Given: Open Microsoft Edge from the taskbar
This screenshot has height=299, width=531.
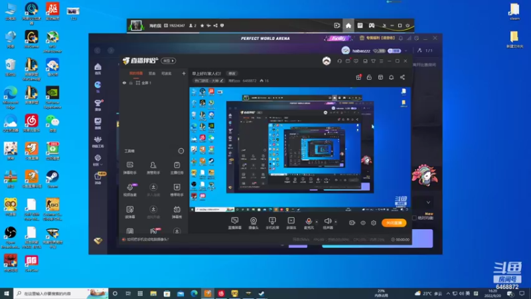Looking at the screenshot, I should 194,293.
